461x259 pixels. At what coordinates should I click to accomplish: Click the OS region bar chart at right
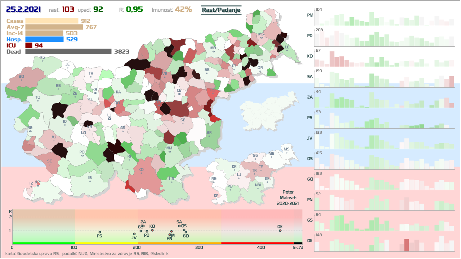(x=384, y=160)
